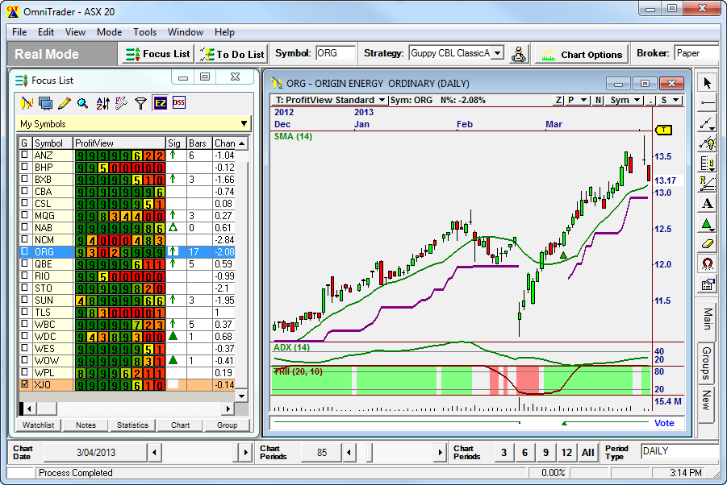Open the Period Type DAILY combo box
The width and height of the screenshot is (727, 485).
(679, 451)
